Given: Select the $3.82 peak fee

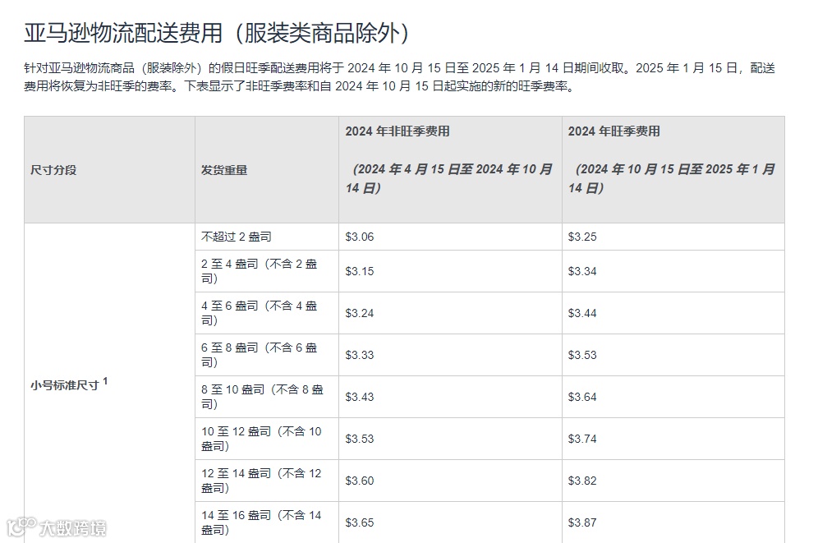Looking at the screenshot, I should (x=582, y=481).
